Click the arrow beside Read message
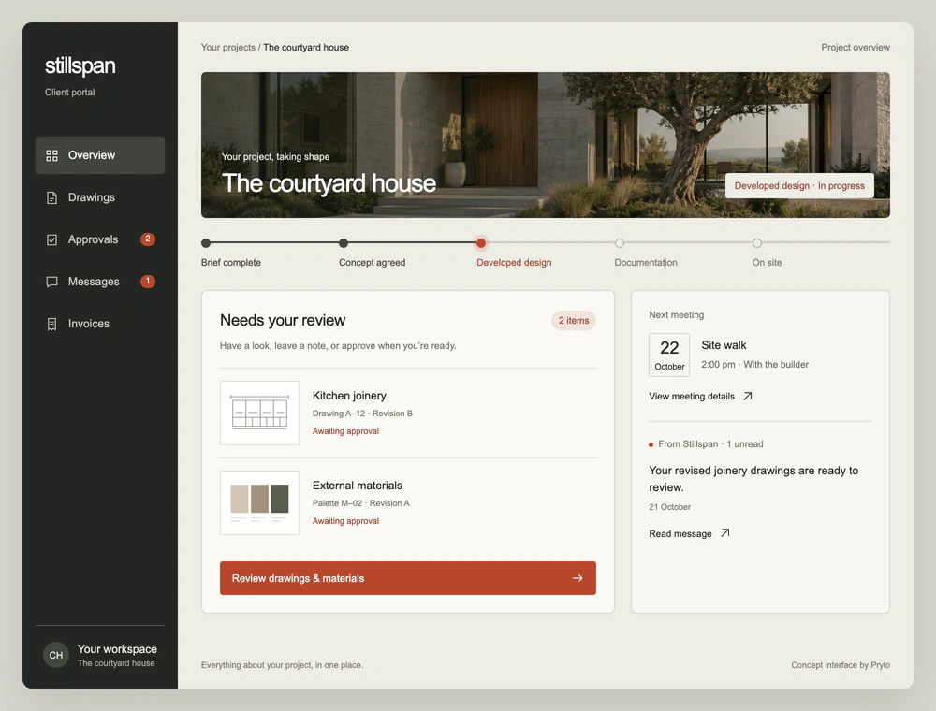Screen dimensions: 936x711 click(x=724, y=533)
